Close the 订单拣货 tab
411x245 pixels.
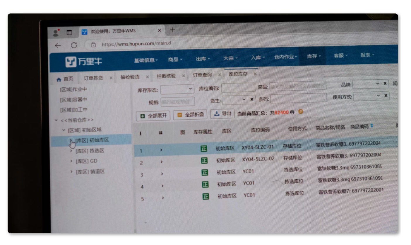tap(111, 78)
